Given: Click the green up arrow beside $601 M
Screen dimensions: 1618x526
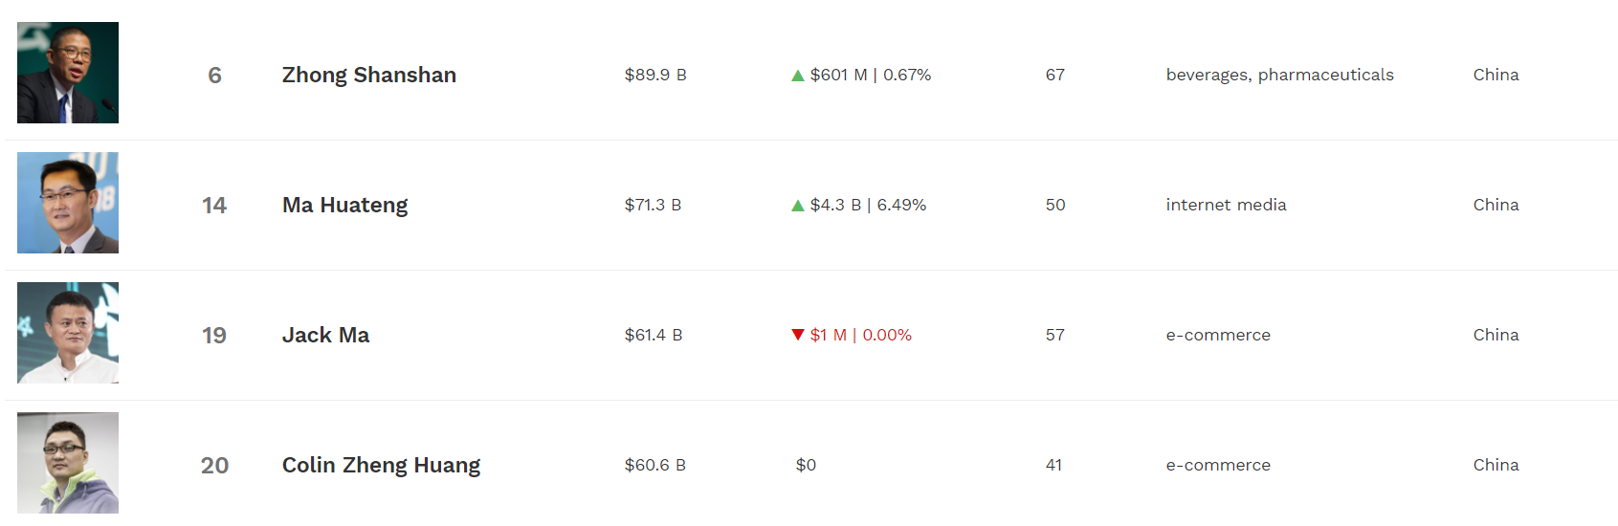Looking at the screenshot, I should tap(798, 76).
